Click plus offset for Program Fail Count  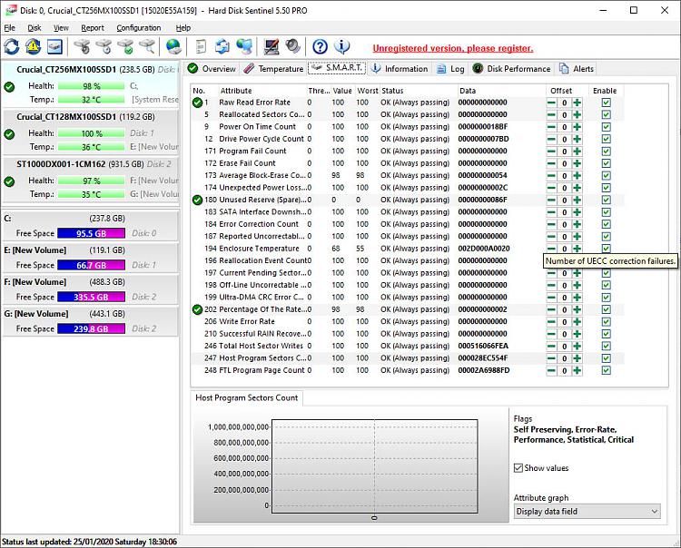point(577,152)
